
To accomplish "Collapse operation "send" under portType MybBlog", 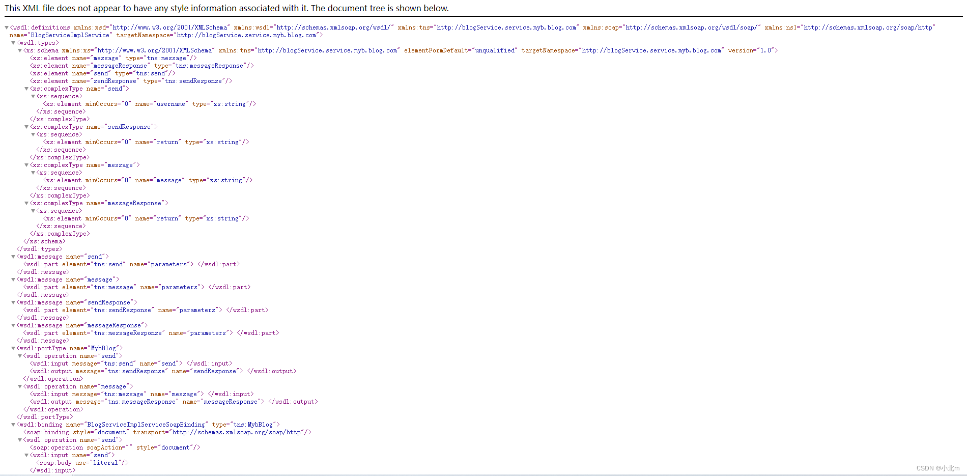I will (x=20, y=356).
